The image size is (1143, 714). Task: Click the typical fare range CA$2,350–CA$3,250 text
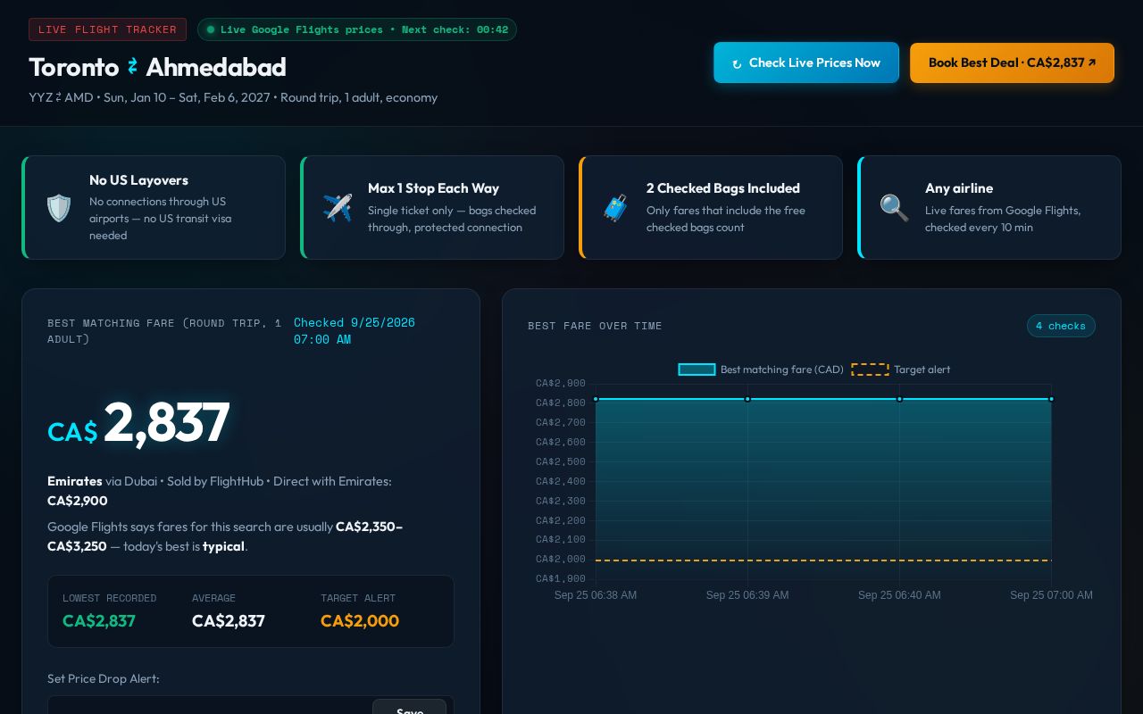coord(225,536)
